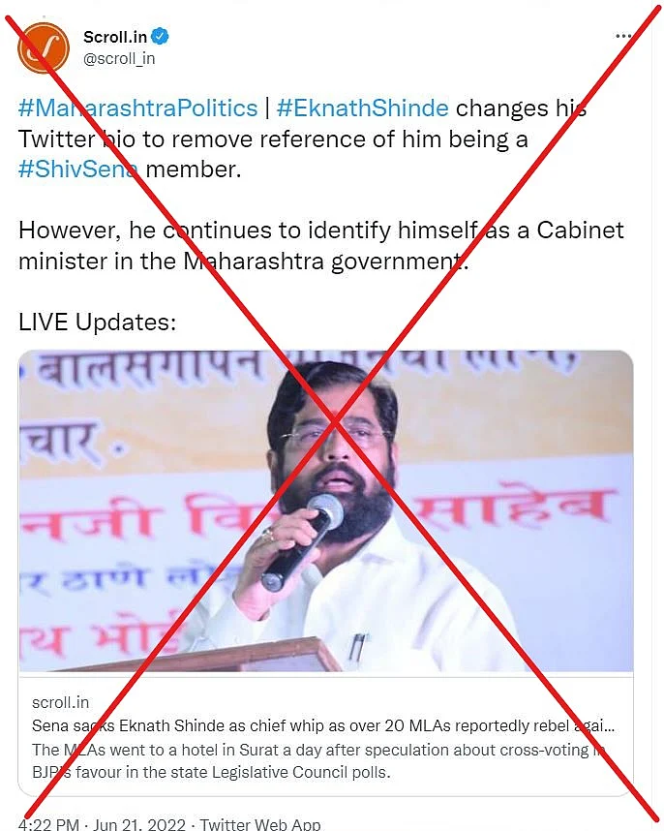Open the Scroll.in display name link
Image resolution: width=664 pixels, height=831 pixels.
[115, 37]
